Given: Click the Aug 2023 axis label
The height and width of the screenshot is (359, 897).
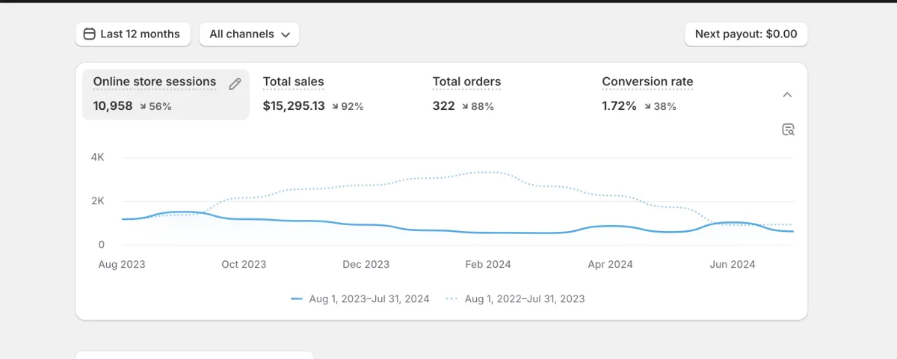Looking at the screenshot, I should pyautogui.click(x=122, y=264).
